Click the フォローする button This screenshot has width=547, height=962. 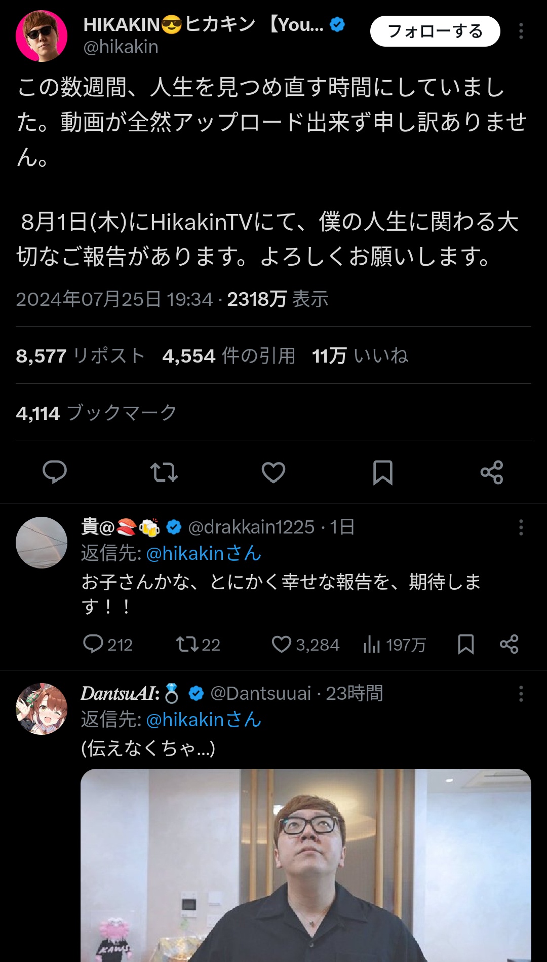pos(435,31)
